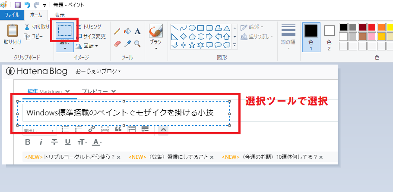Click the selection's bottom-right resize handle
This screenshot has width=393, height=192.
(x=230, y=126)
